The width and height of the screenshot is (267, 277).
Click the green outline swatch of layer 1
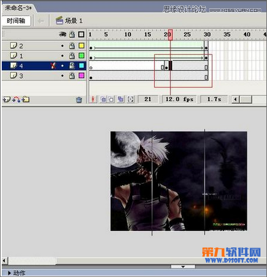point(82,56)
